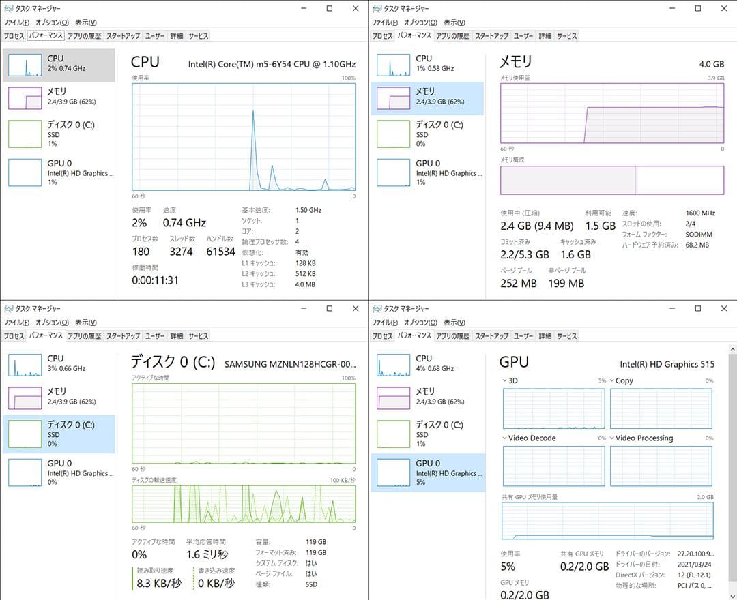This screenshot has width=737, height=600.
Task: Switch to サービス tab in top-left CPU window
Action: (x=199, y=35)
